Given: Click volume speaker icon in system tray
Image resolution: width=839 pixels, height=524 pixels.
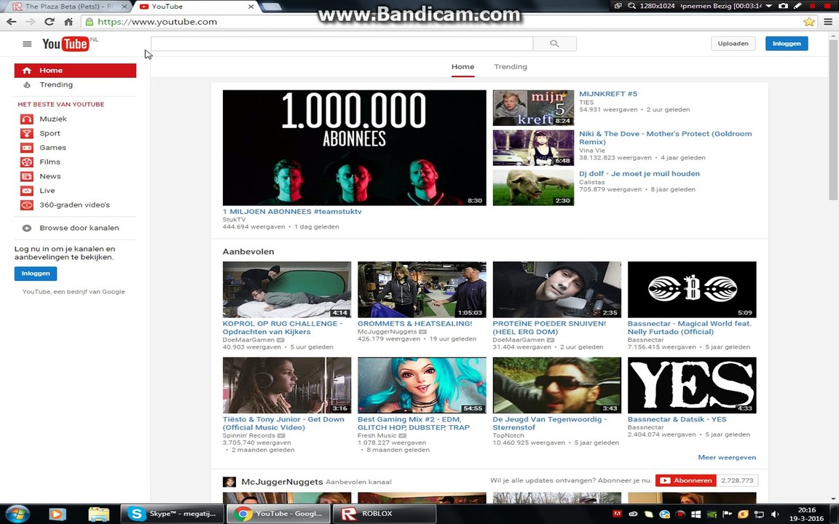Looking at the screenshot, I should click(x=774, y=515).
